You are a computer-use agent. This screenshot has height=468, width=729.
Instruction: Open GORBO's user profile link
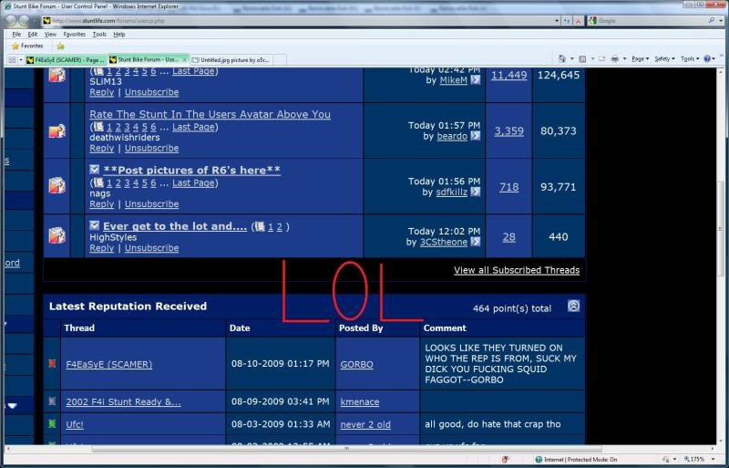pos(356,365)
